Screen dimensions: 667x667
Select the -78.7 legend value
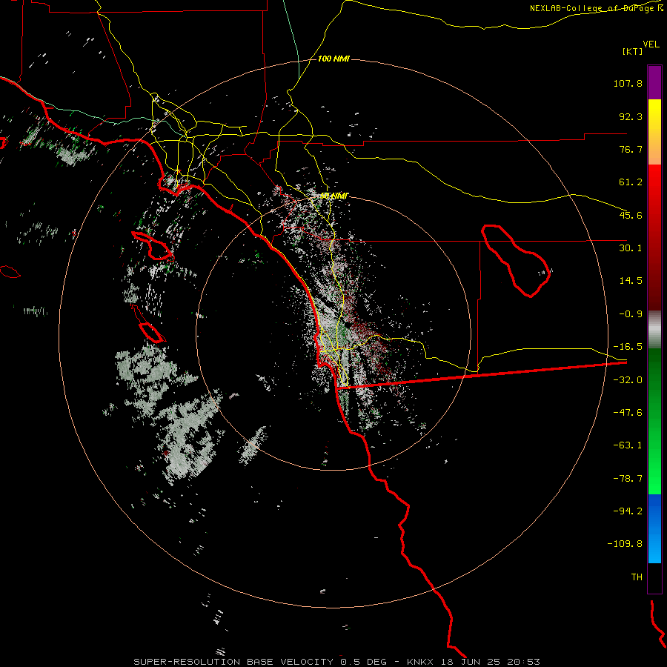[628, 479]
